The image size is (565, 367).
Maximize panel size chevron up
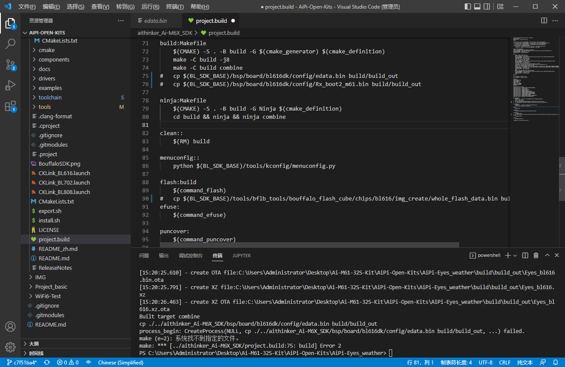pyautogui.click(x=547, y=255)
